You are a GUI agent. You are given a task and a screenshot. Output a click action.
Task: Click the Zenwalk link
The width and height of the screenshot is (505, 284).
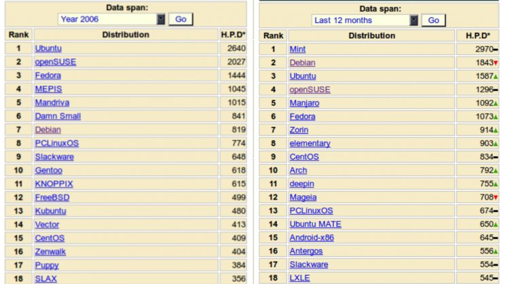pos(50,251)
